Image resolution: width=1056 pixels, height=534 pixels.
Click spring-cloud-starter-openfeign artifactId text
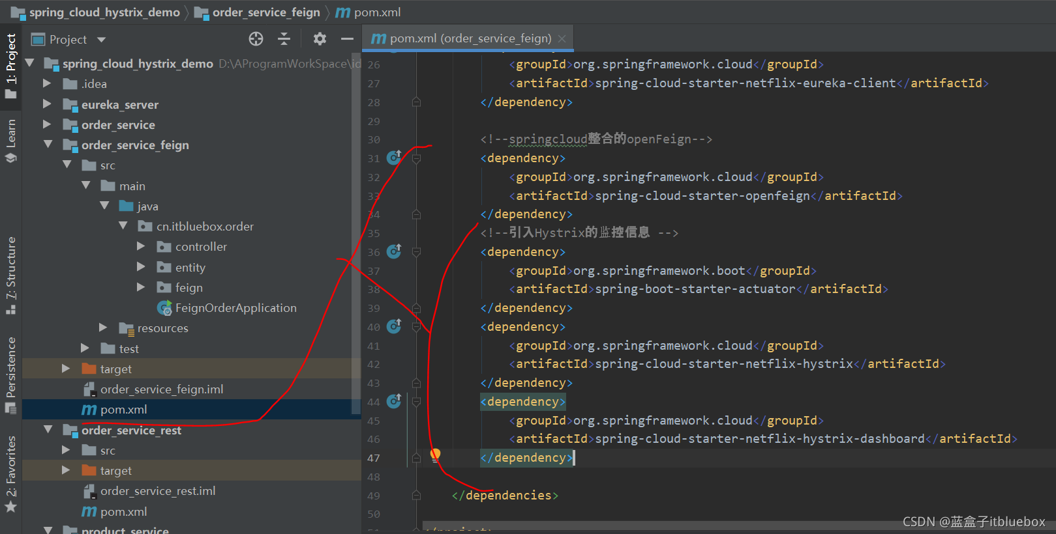pos(702,196)
